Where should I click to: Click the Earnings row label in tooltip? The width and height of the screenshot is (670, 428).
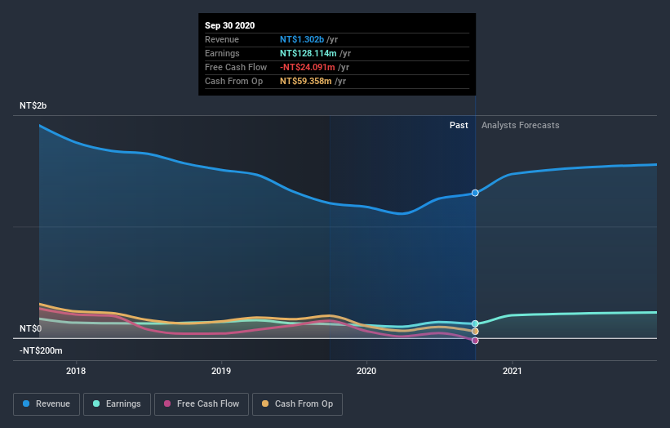point(222,53)
